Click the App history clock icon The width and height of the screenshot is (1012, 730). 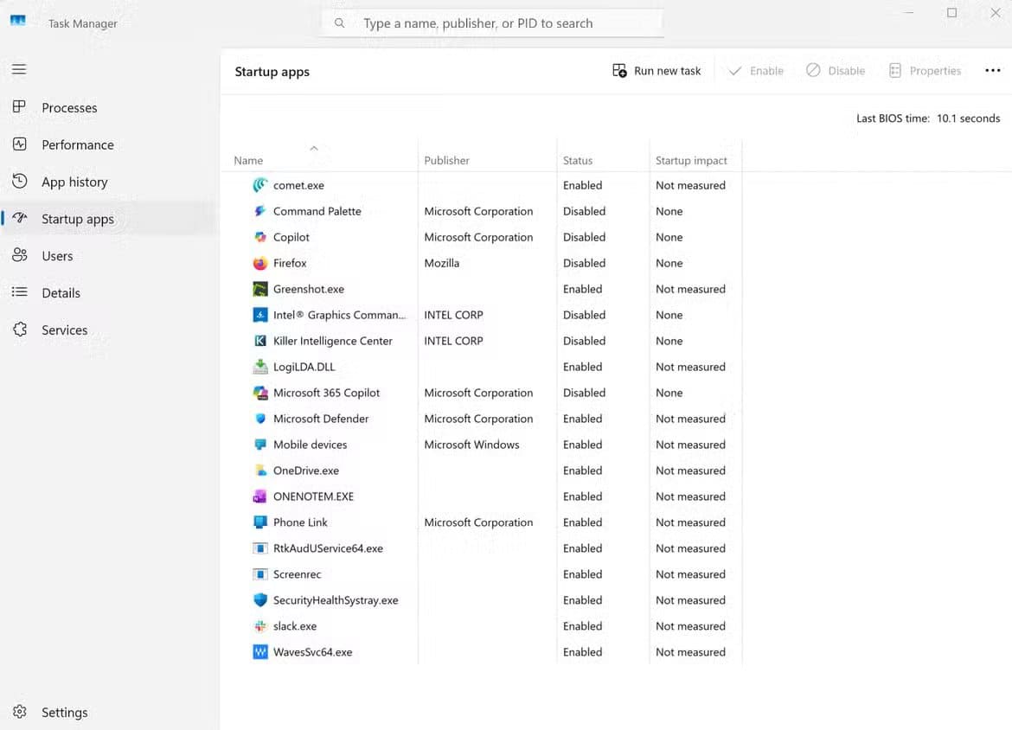[x=19, y=182]
